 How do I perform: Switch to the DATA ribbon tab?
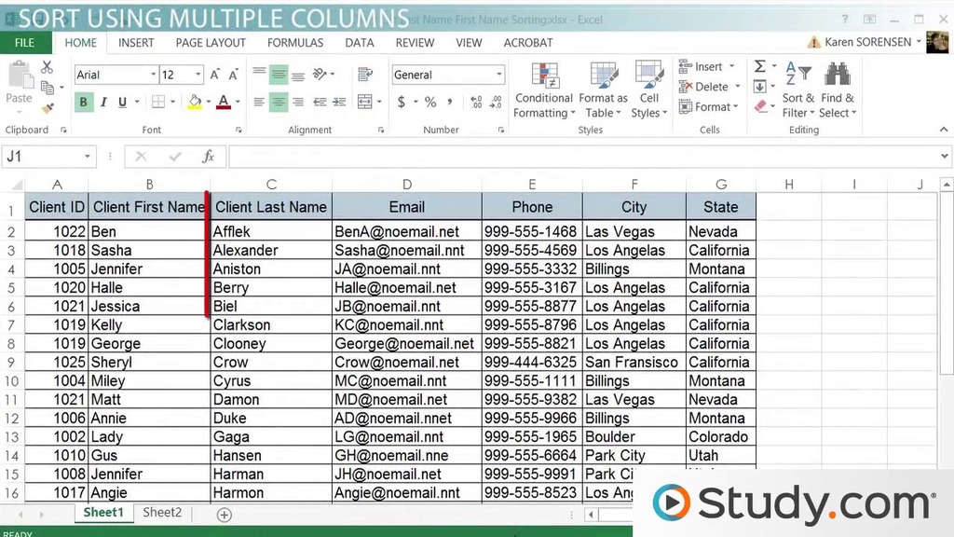[x=360, y=42]
